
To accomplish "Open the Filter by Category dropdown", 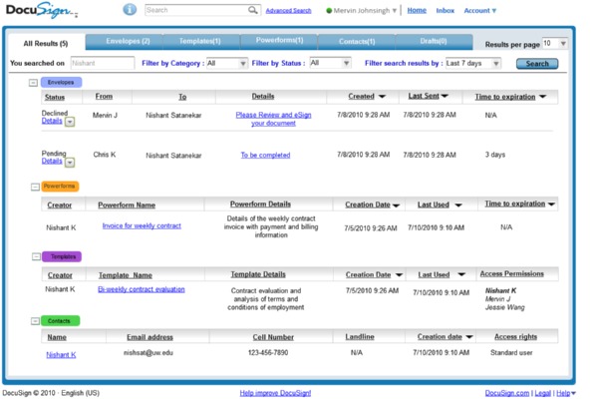I will click(x=242, y=63).
